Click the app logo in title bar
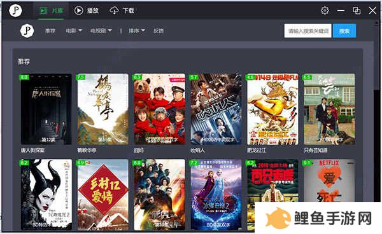Viewport: 382px width, 234px height. pos(15,10)
